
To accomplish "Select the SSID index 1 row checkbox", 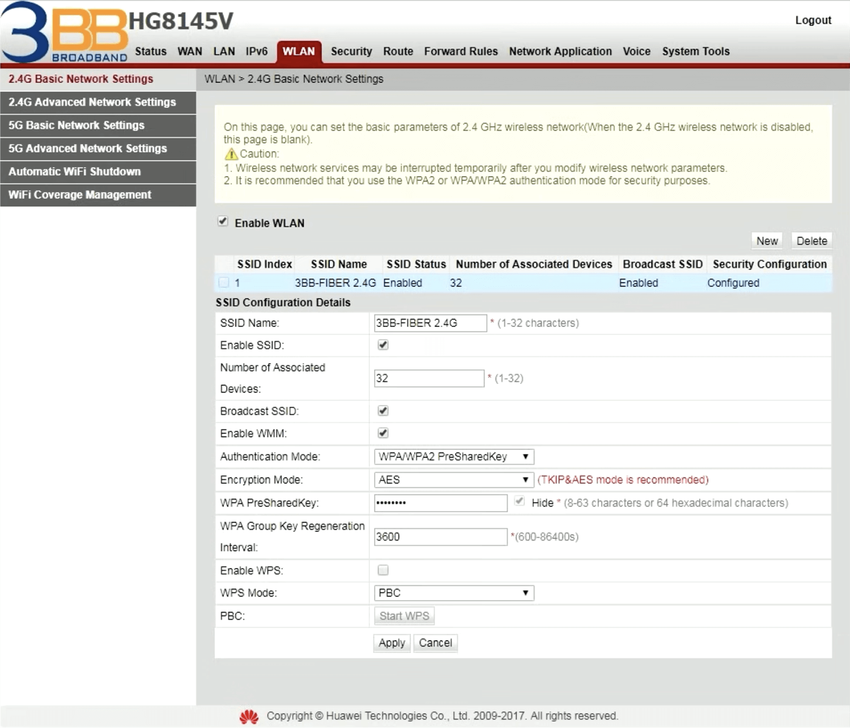I will [224, 282].
